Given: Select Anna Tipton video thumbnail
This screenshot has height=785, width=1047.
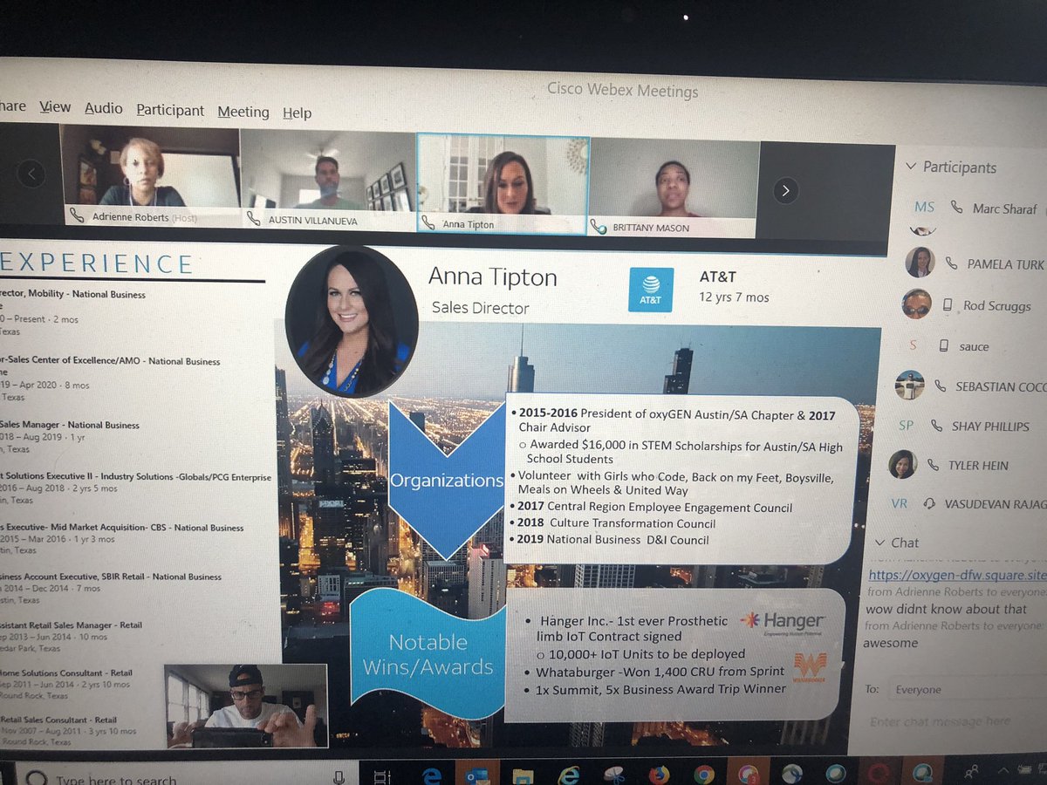Looking at the screenshot, I should 503,184.
